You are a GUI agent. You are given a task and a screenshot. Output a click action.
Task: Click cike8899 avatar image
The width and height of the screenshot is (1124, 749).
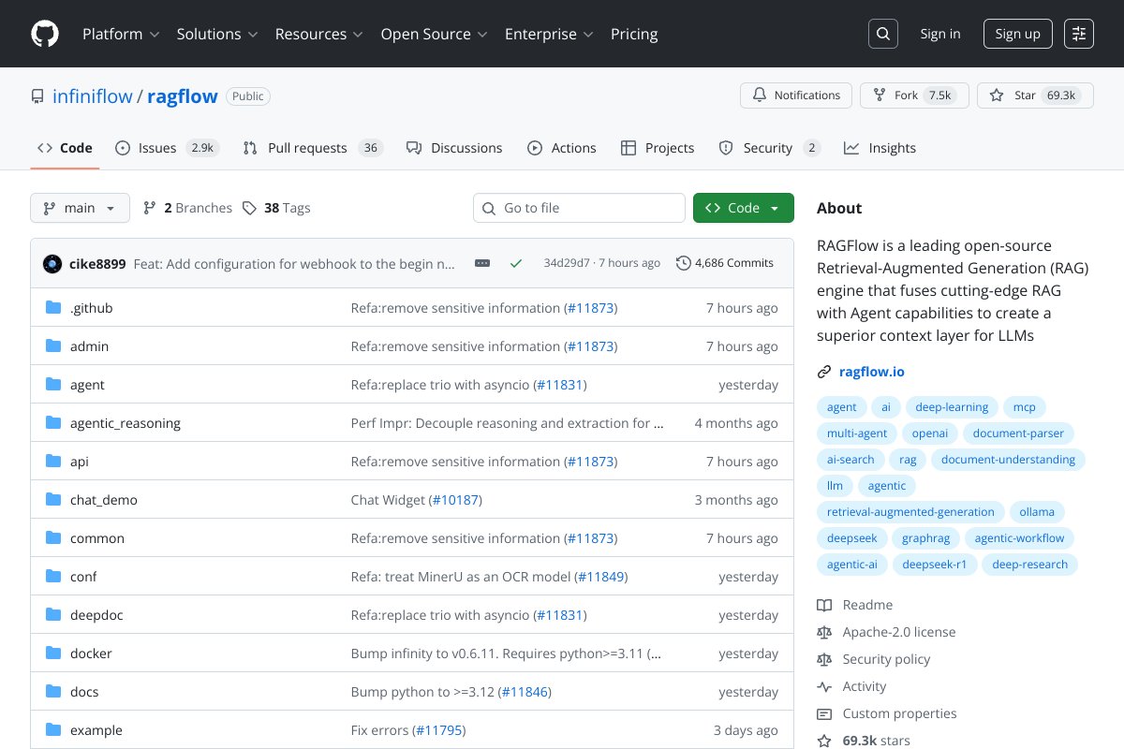(52, 263)
